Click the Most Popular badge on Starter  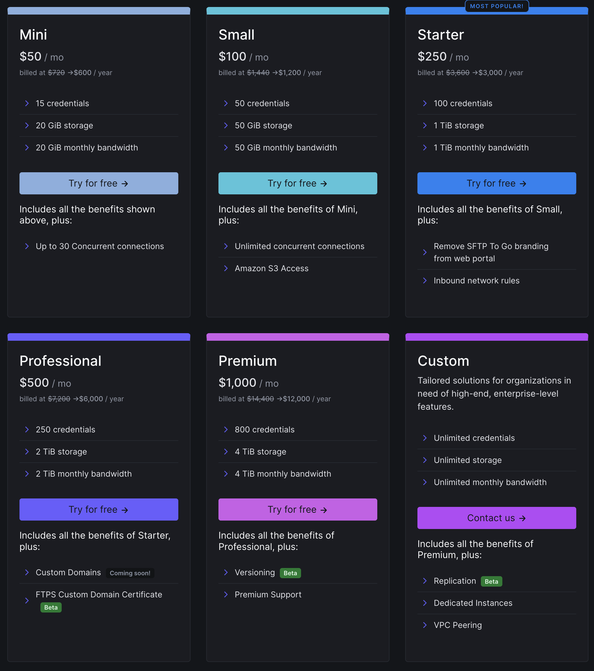(497, 6)
